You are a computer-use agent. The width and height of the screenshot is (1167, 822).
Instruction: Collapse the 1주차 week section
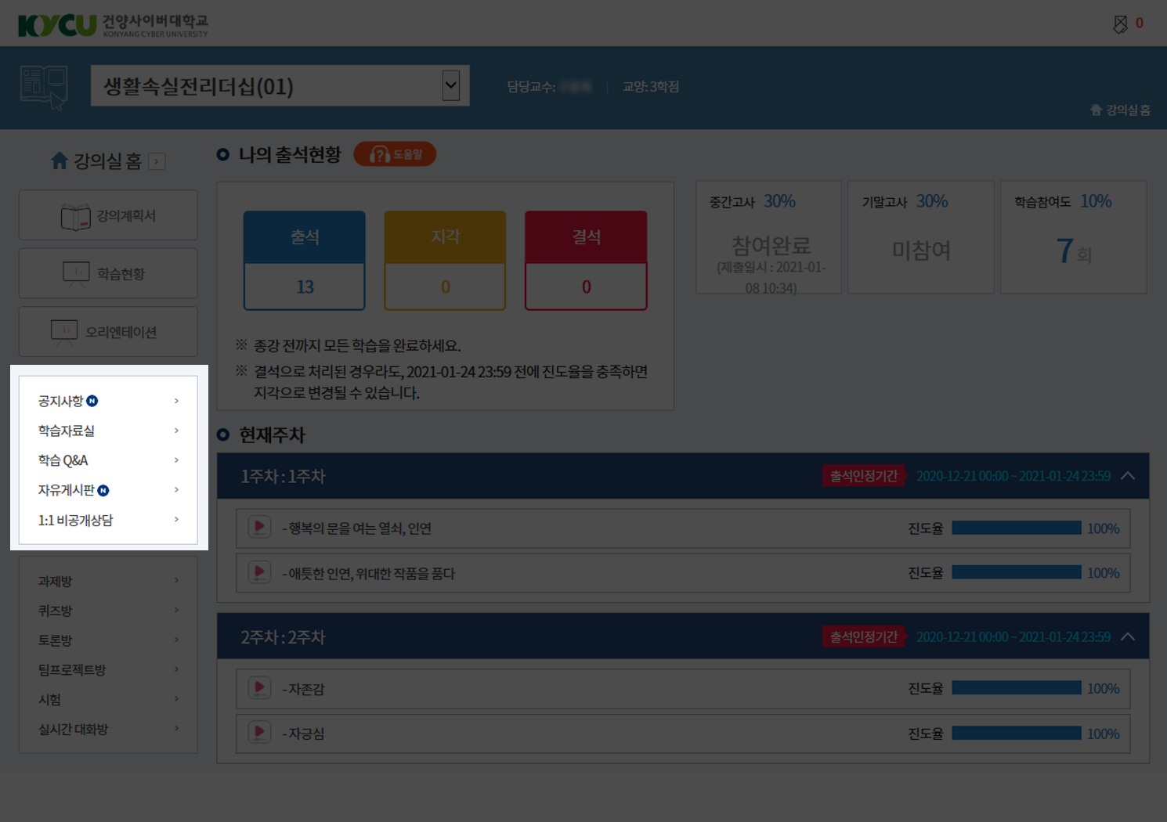(x=1128, y=475)
